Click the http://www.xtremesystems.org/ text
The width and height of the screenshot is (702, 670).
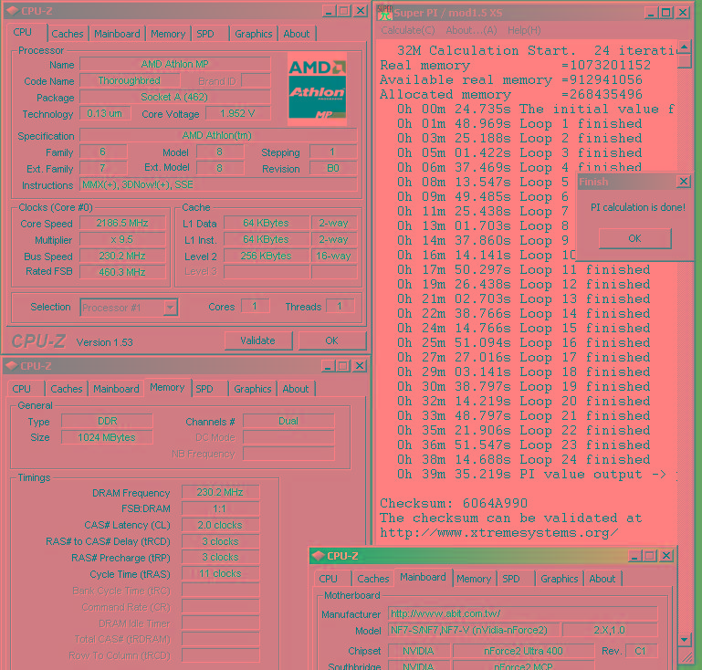point(498,532)
